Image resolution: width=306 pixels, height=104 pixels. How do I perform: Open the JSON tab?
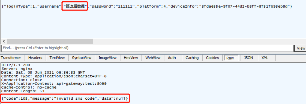point(248,58)
